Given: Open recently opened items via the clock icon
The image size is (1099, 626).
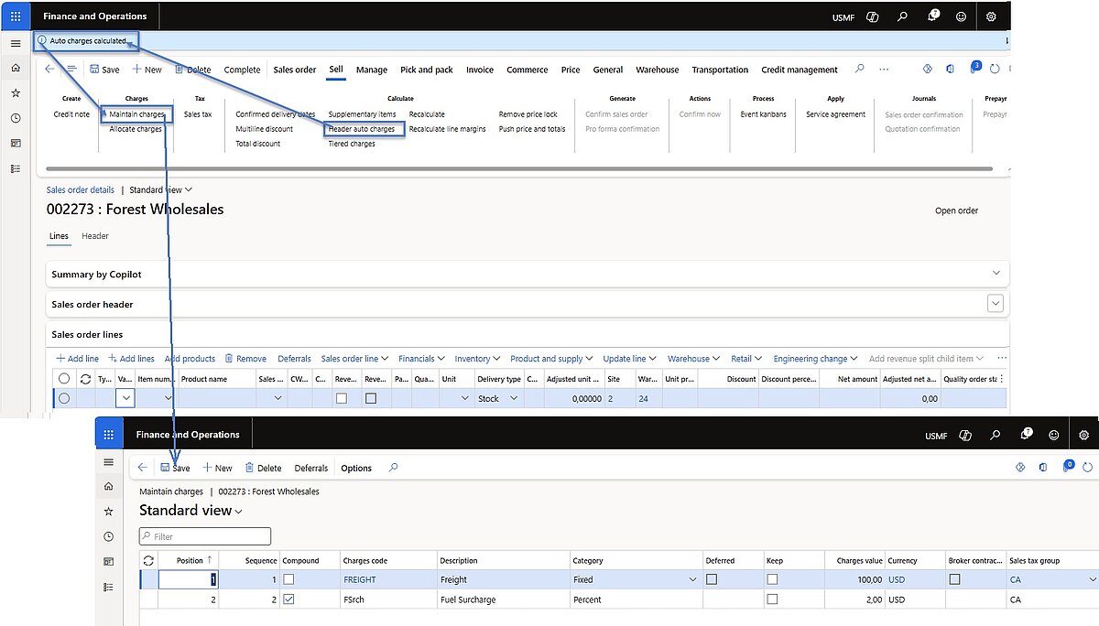Looking at the screenshot, I should pyautogui.click(x=16, y=116).
